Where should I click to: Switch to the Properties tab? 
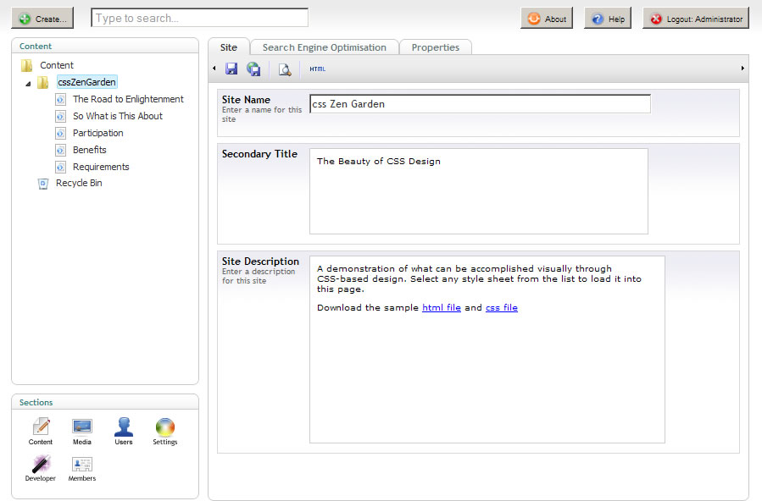436,47
